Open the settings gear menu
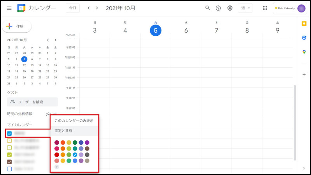 pyautogui.click(x=230, y=8)
